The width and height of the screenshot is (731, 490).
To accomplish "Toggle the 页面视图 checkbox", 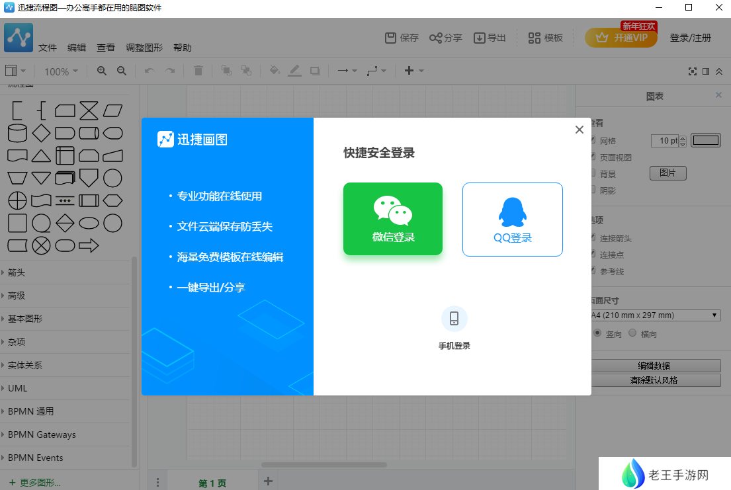I will tap(593, 156).
